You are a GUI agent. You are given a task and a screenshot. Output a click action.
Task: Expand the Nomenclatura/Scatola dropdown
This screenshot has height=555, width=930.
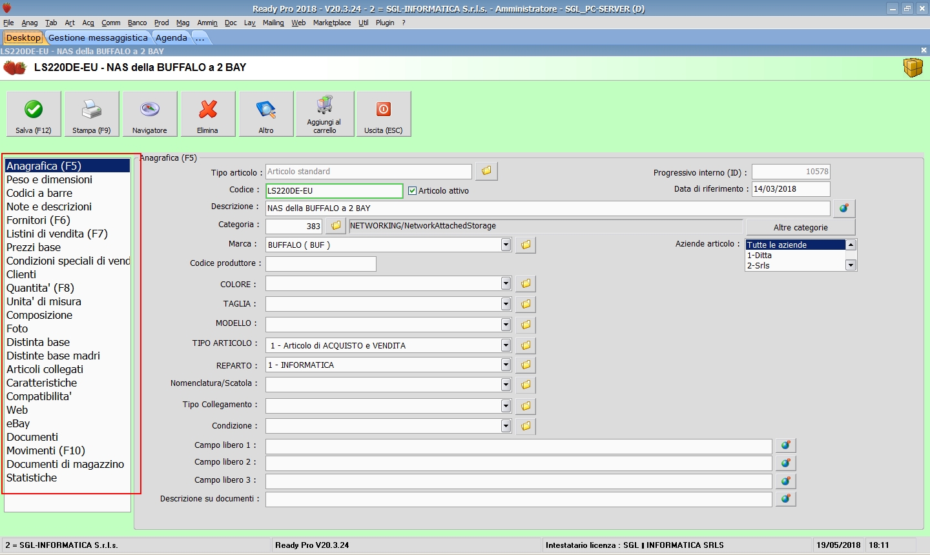(506, 385)
